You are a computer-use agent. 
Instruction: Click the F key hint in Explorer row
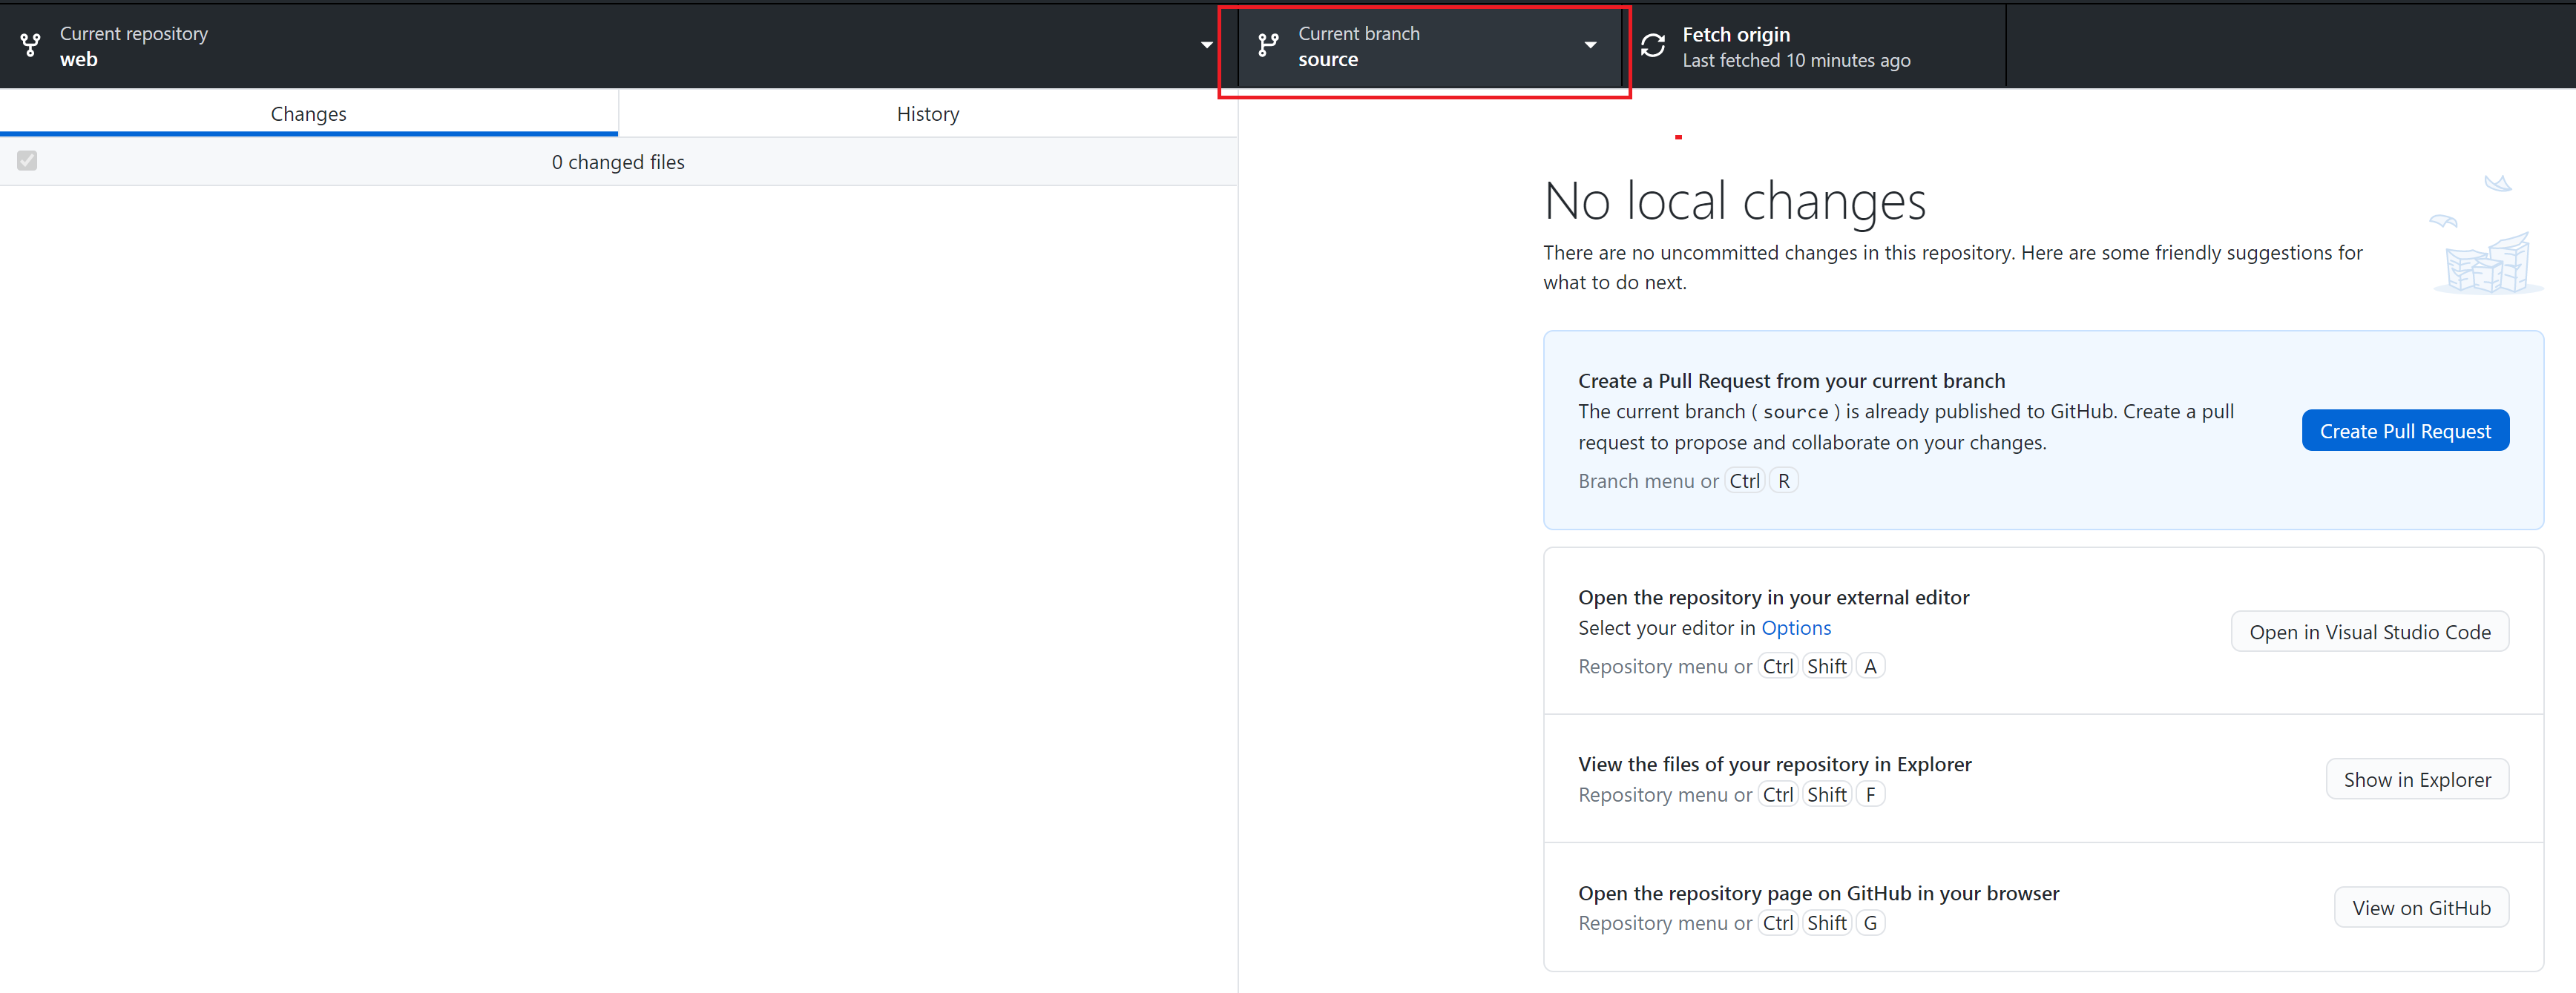(x=1870, y=795)
